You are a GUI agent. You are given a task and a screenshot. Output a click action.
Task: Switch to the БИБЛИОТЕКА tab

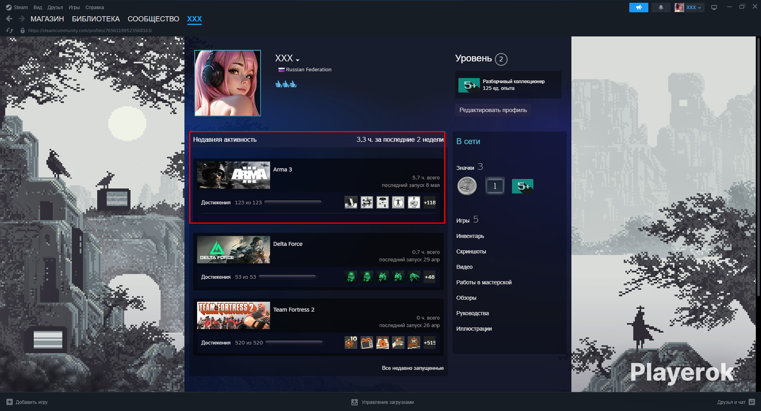96,19
